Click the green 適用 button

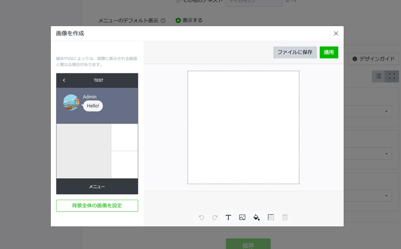329,53
